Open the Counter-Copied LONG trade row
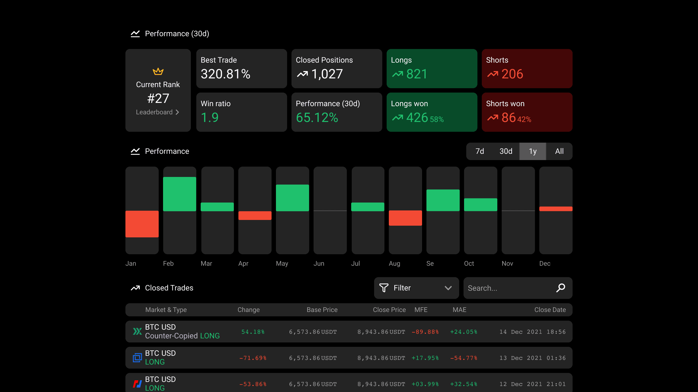698x392 pixels. (349, 332)
